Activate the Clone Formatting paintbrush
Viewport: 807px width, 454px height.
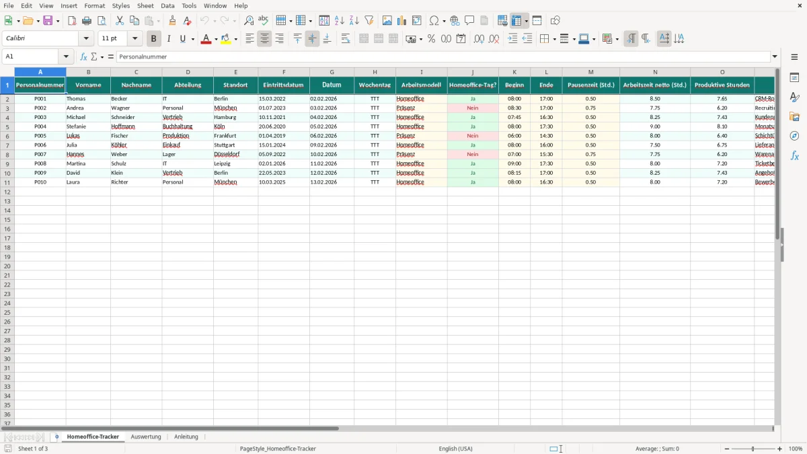tap(173, 21)
